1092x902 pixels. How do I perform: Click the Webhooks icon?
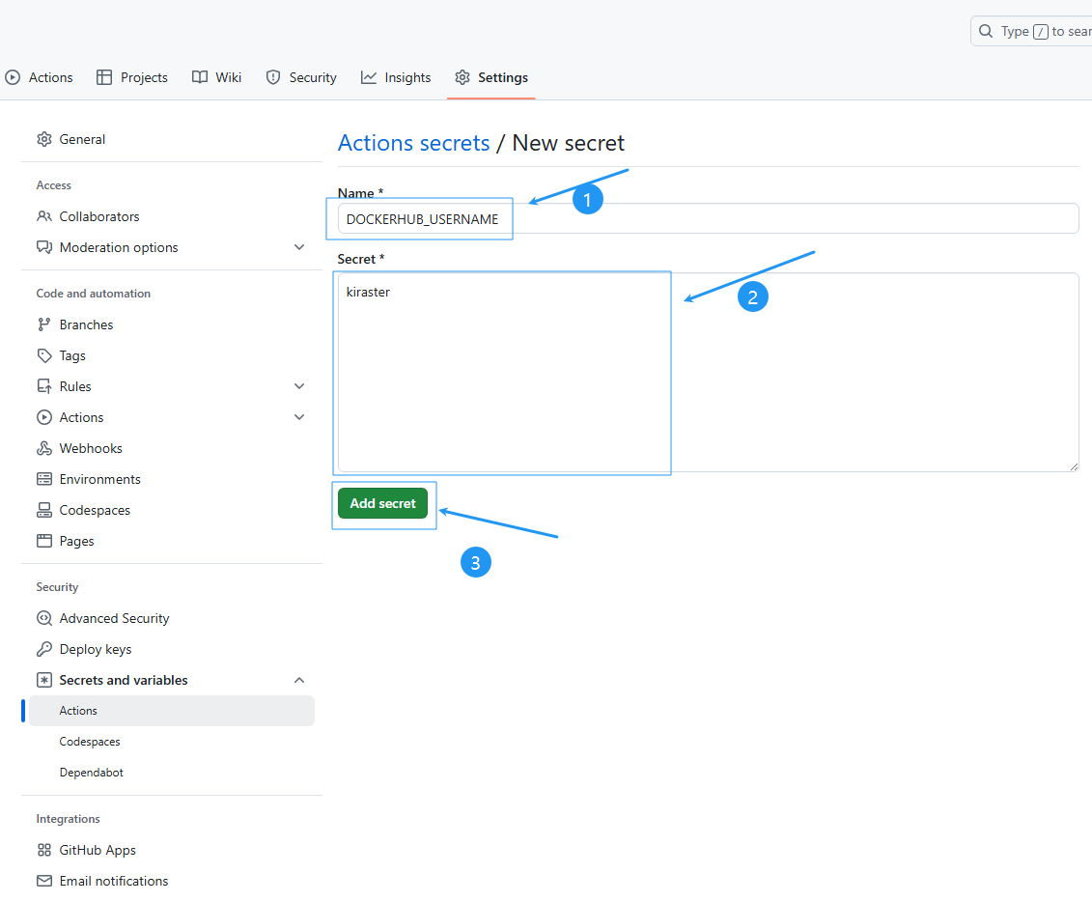tap(43, 448)
